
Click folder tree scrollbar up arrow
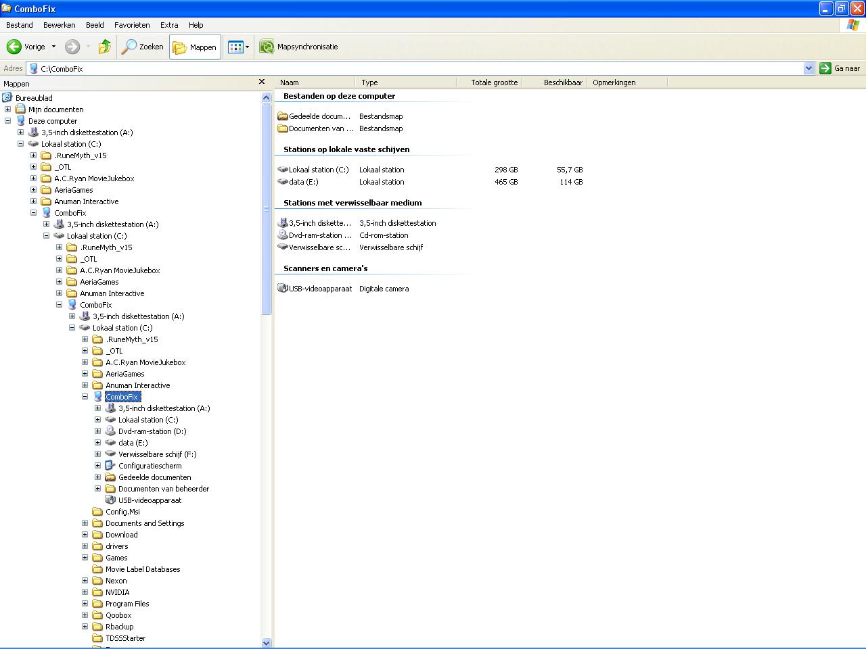pyautogui.click(x=266, y=97)
